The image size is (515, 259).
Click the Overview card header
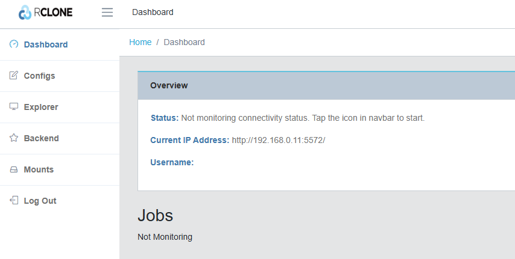click(169, 85)
